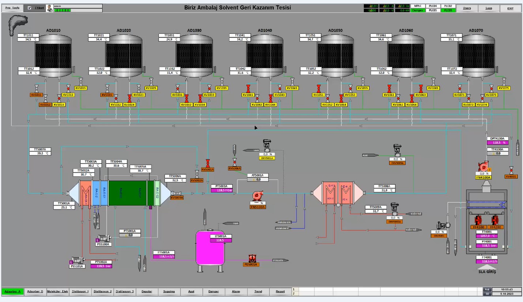Click the AD1040 adsorber vessel
Screen dimensions: 523x302
tap(265, 56)
